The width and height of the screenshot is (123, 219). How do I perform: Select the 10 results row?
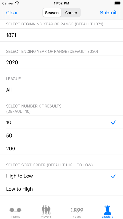coord(61,122)
